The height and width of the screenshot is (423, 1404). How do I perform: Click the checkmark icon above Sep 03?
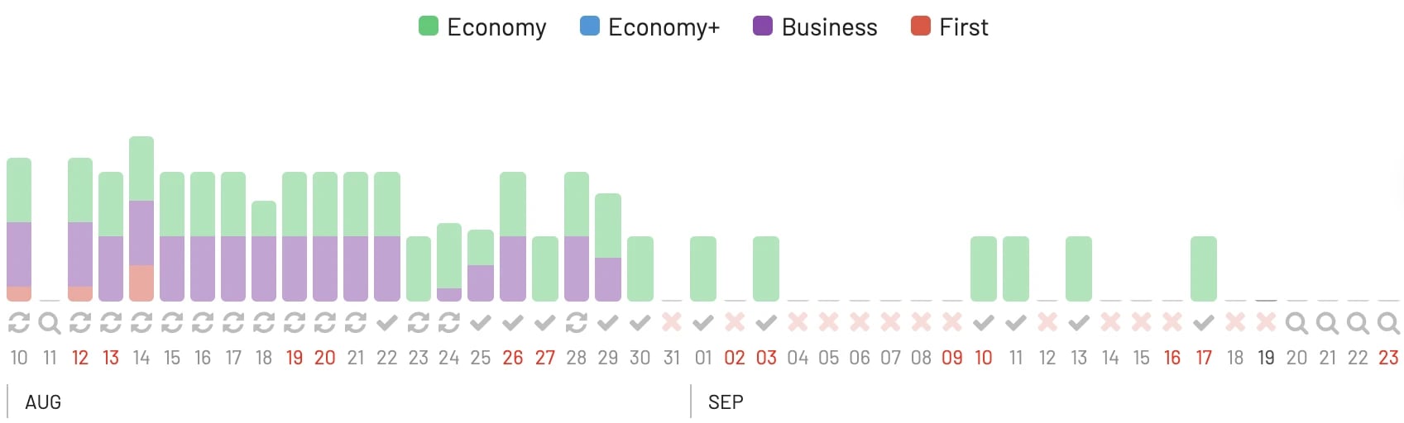(x=766, y=323)
